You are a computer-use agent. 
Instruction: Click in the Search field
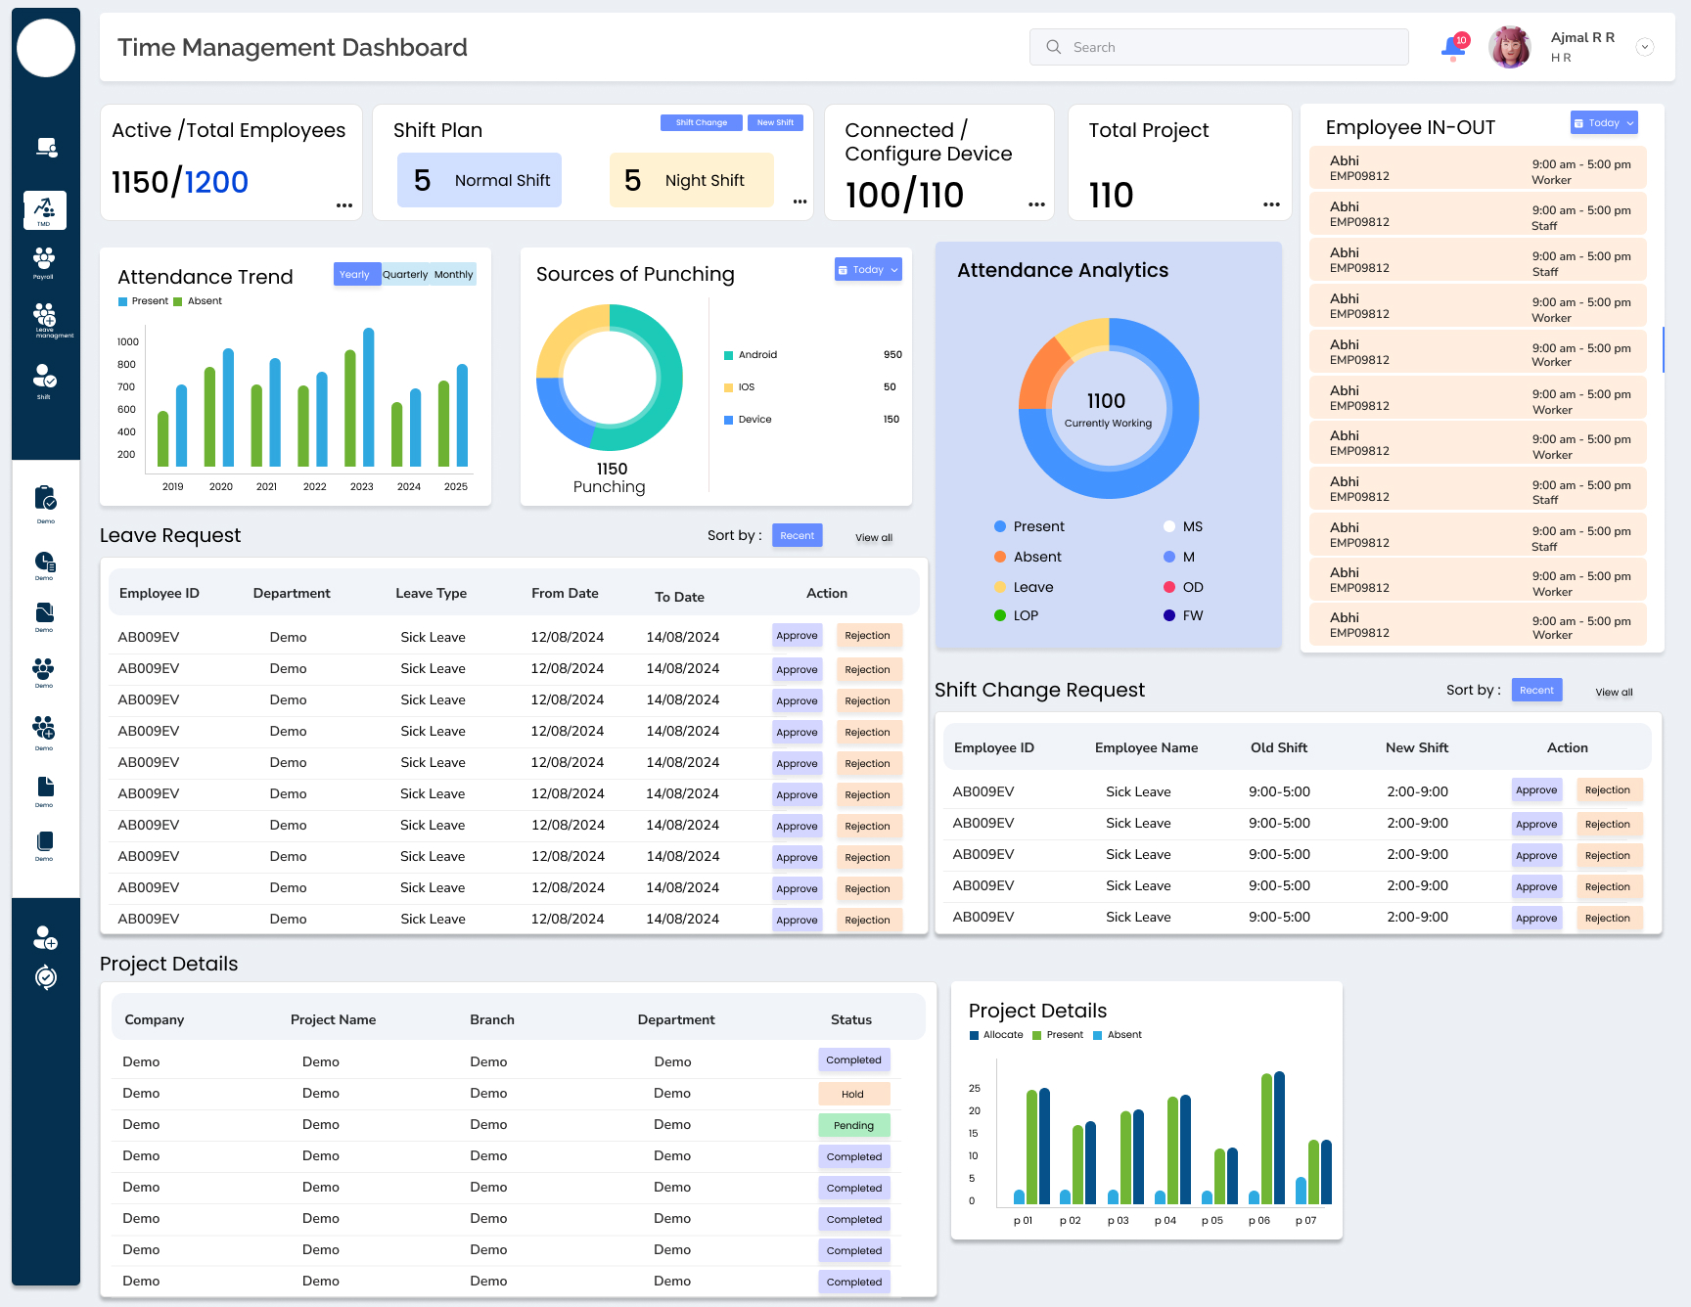click(x=1219, y=47)
